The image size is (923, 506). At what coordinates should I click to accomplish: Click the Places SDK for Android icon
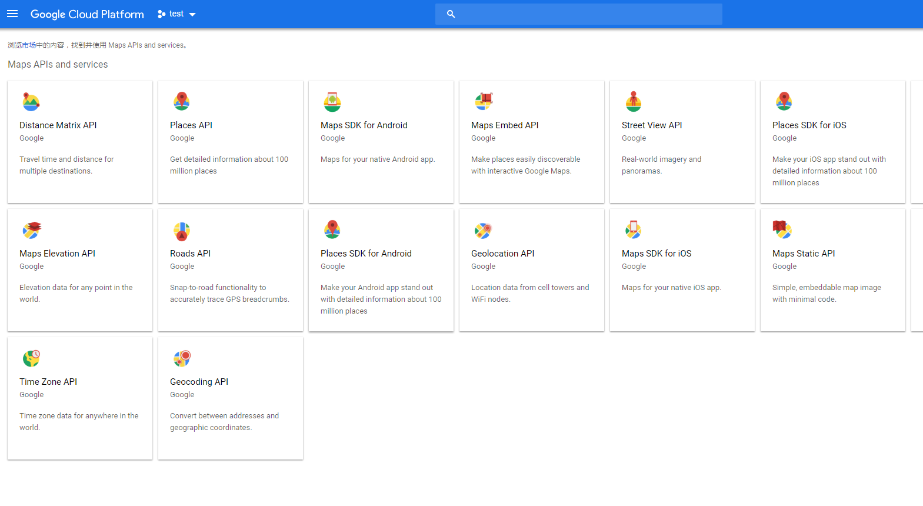(x=332, y=229)
